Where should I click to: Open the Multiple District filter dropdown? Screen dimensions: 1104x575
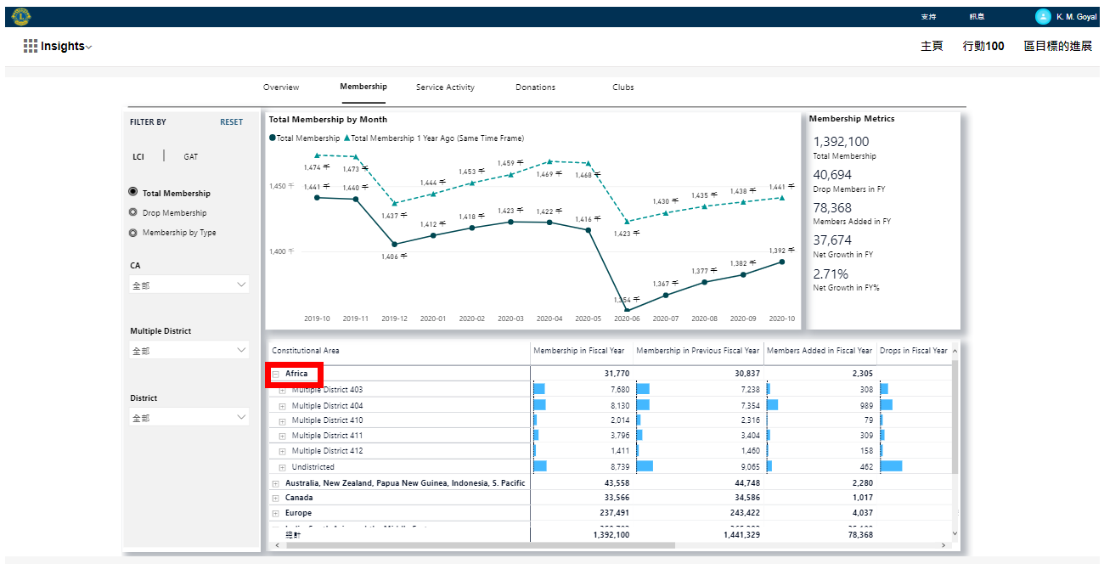189,351
